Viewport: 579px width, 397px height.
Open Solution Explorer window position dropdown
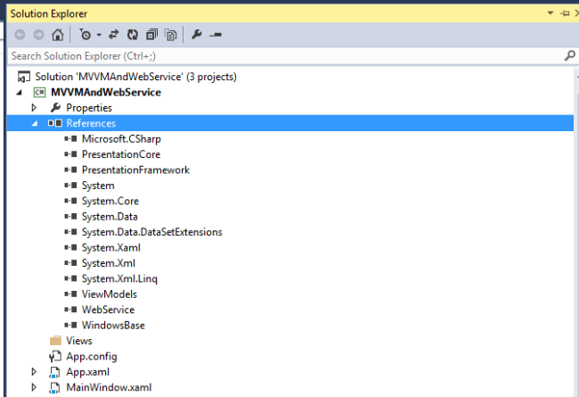550,13
